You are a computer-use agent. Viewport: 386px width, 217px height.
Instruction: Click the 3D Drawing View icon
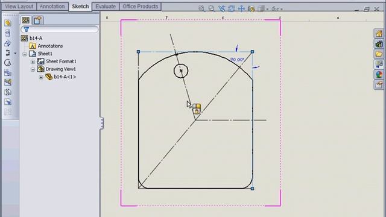[251, 8]
